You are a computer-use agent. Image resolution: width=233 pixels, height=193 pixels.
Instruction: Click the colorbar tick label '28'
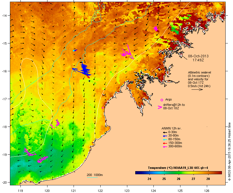[x=208, y=179]
